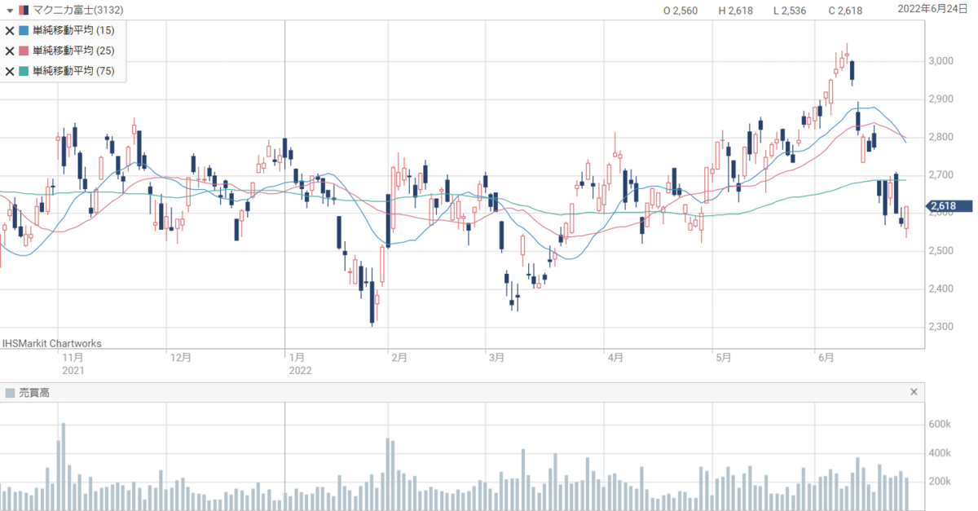Click the 2,700 price axis label

941,175
